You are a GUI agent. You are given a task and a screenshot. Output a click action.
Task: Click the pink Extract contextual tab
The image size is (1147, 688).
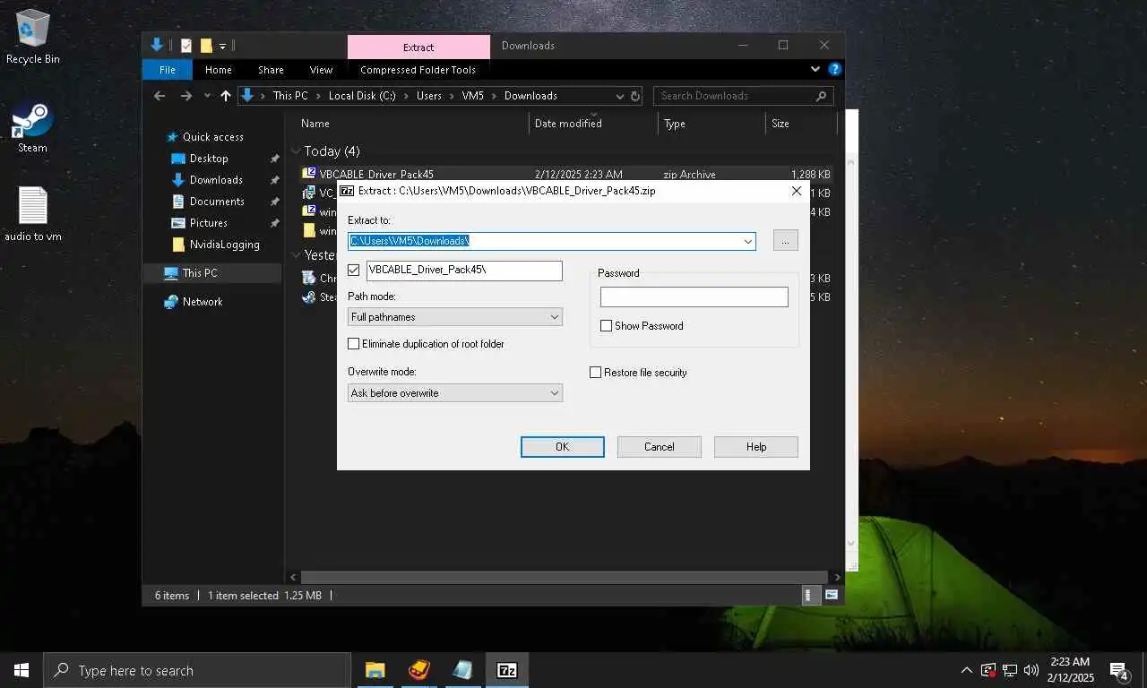[418, 47]
